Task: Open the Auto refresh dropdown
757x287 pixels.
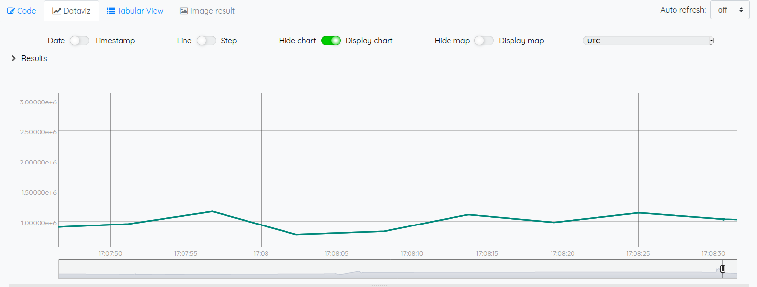Action: 730,10
